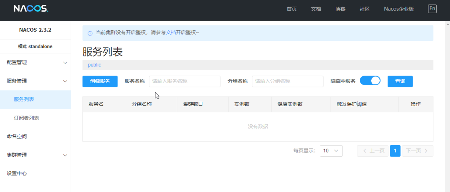Go to 命名空间 in the sidebar

[x=17, y=136]
